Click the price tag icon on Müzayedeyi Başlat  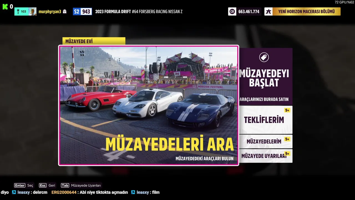click(x=264, y=57)
